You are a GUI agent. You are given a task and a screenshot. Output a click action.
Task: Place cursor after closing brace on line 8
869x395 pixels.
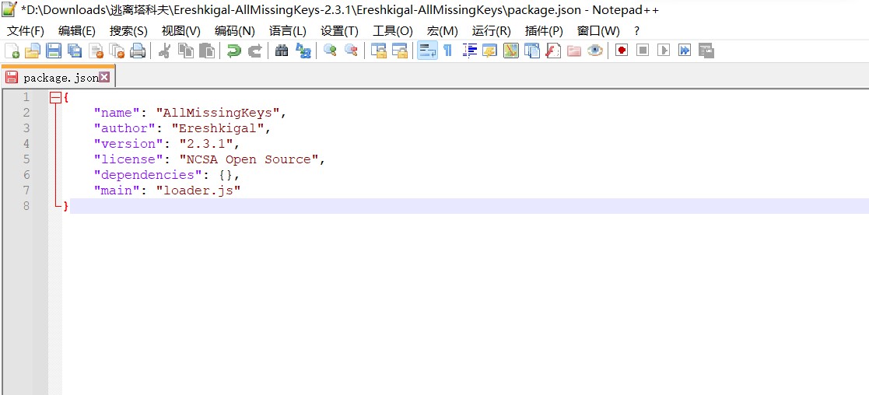point(70,206)
